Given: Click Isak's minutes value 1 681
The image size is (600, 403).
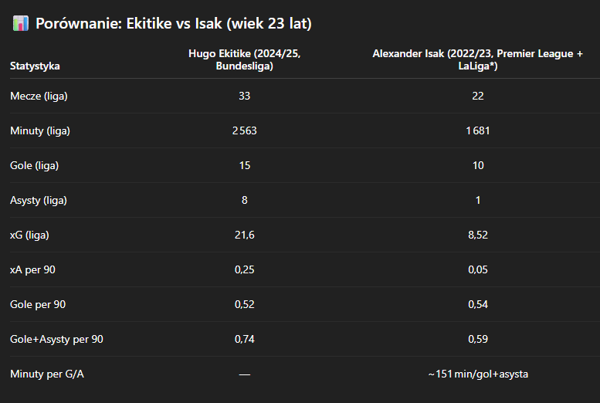Looking at the screenshot, I should point(477,130).
